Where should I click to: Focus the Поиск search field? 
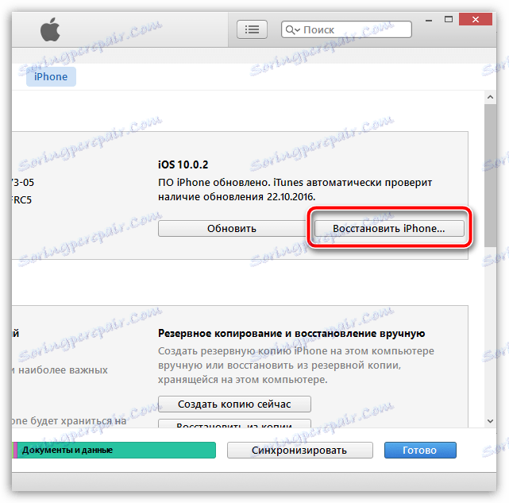[346, 29]
